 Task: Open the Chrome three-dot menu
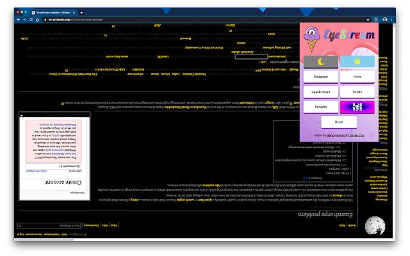point(391,20)
